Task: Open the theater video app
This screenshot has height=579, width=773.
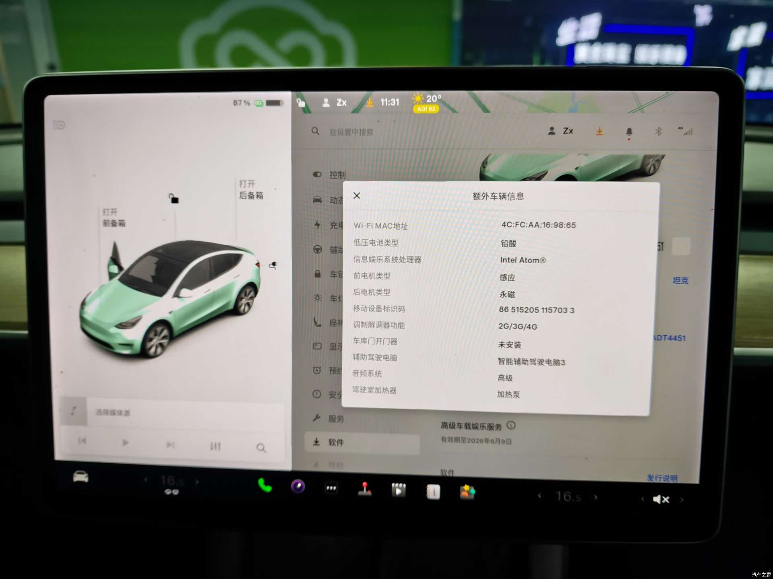Action: pos(399,491)
